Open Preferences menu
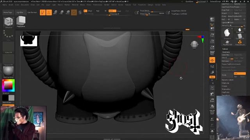Image resolution: width=250 pixels, height=140 pixels. (x=98, y=5)
